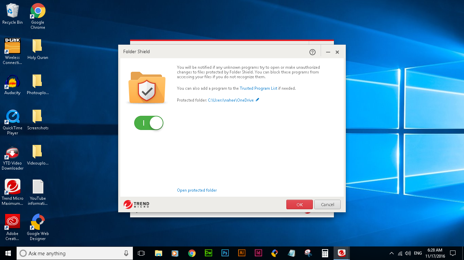Click the shielded folder illustration
The width and height of the screenshot is (464, 260).
click(x=147, y=87)
